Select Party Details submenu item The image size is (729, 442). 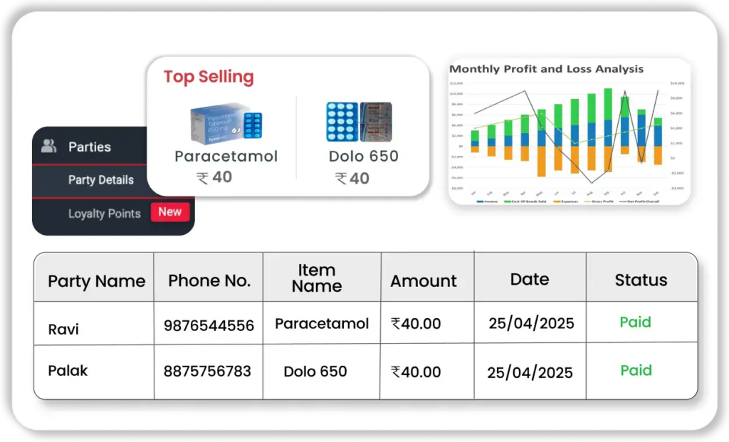100,180
